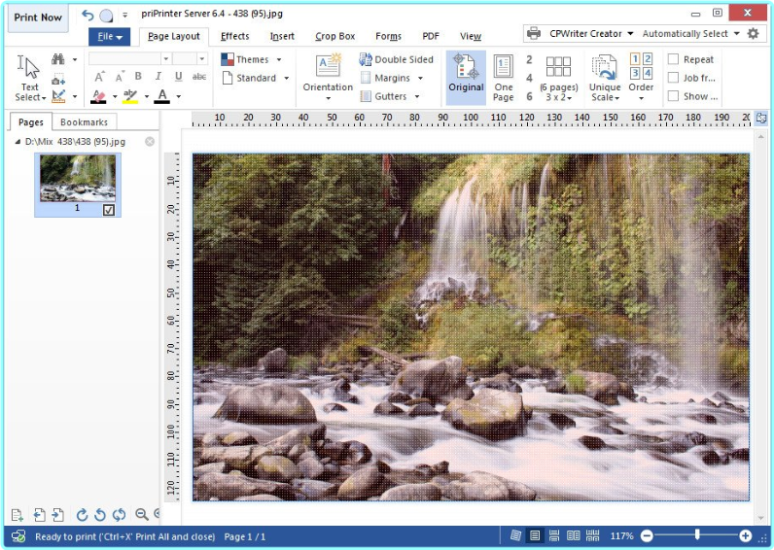Image resolution: width=774 pixels, height=550 pixels.
Task: Click the pencil markup tool icon
Action: tap(58, 96)
